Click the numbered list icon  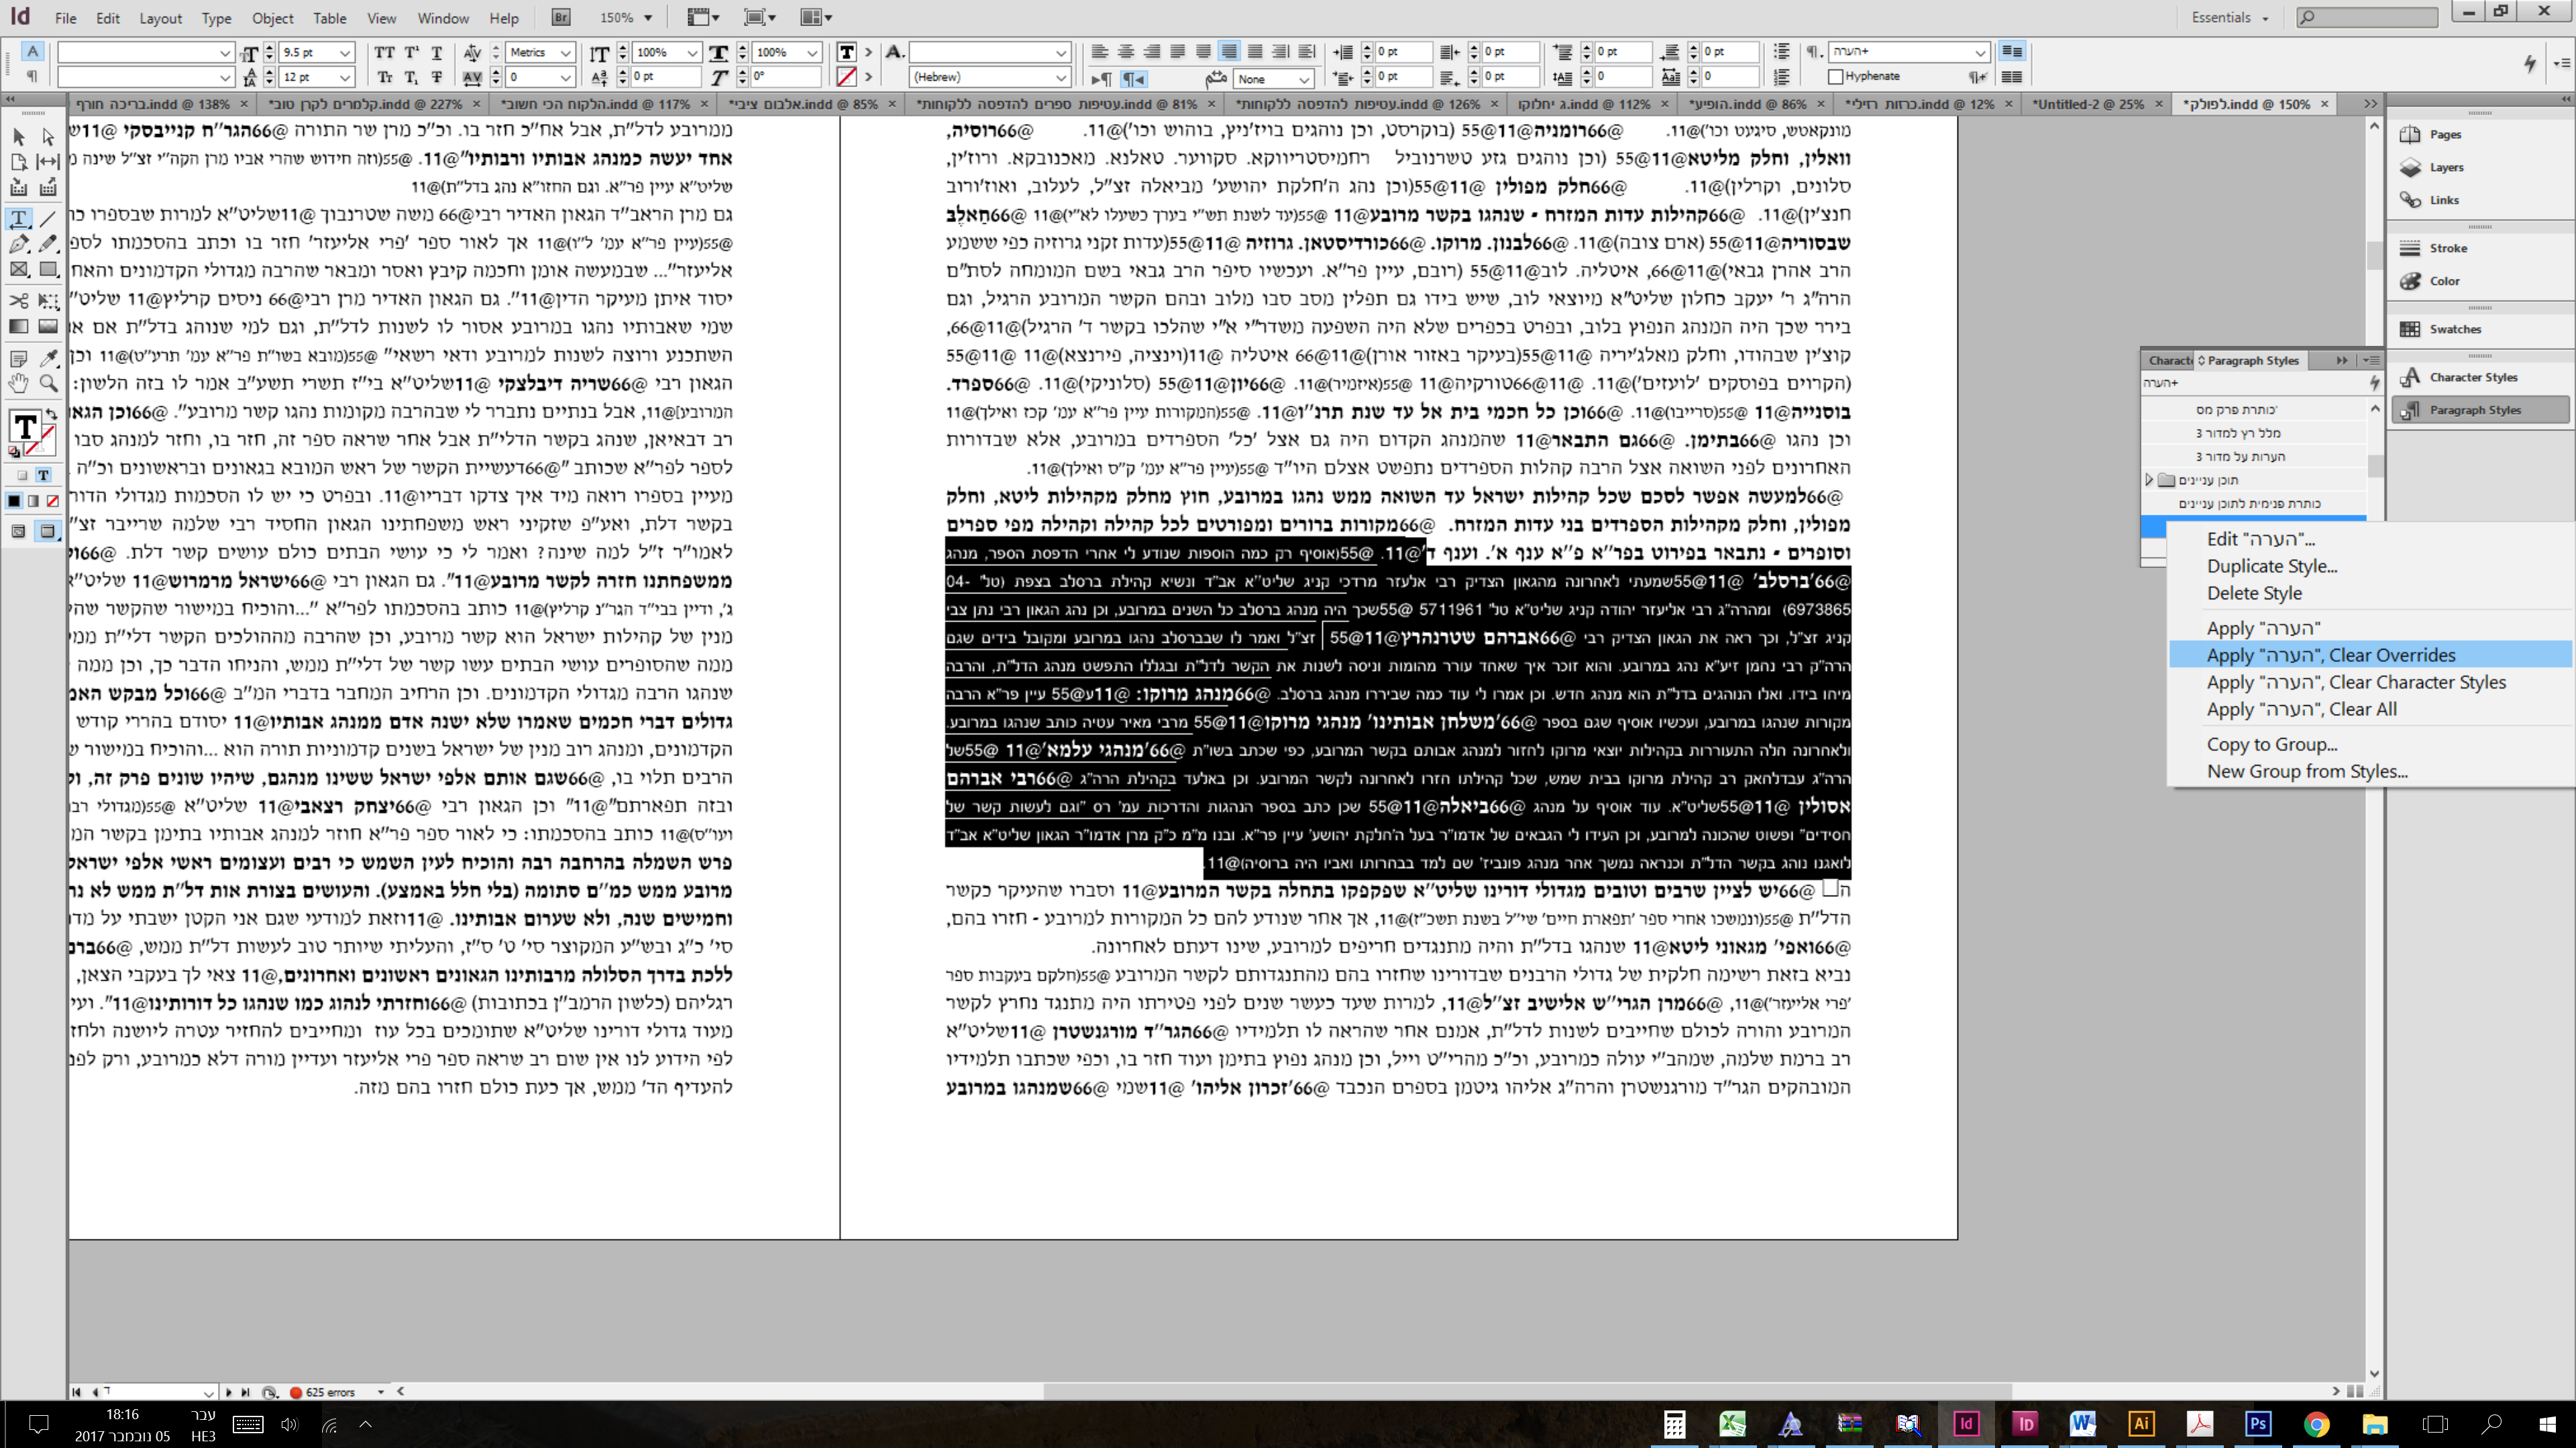coord(1781,76)
